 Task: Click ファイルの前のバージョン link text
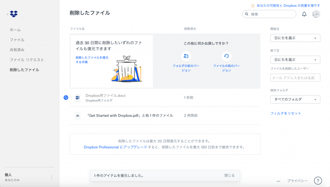(x=227, y=68)
